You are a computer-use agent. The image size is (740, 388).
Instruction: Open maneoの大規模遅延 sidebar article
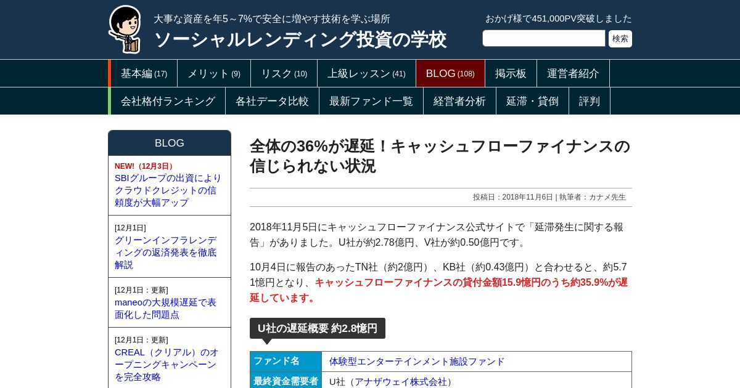click(x=165, y=309)
